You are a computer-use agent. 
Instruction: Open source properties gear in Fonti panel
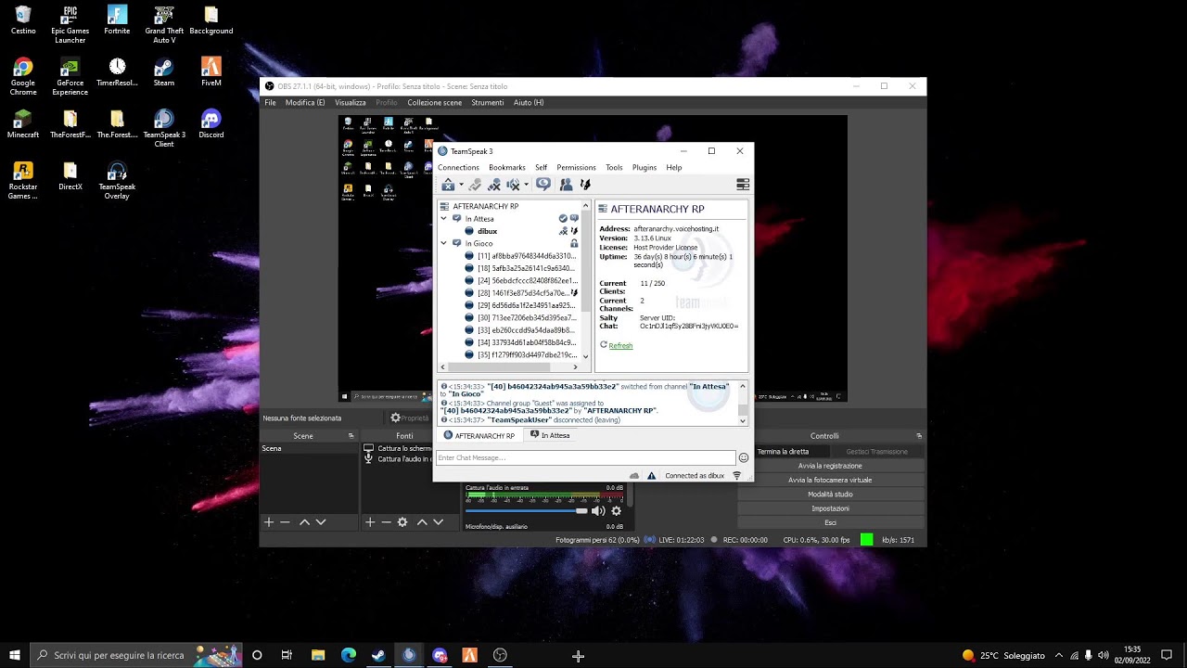click(x=402, y=522)
